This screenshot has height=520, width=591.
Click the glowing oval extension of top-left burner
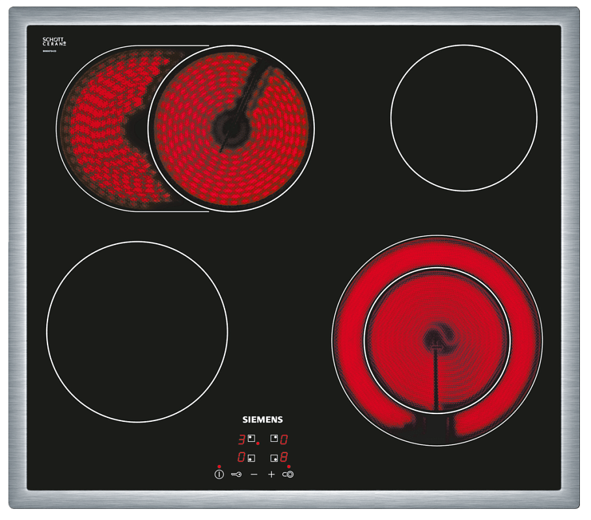[98, 129]
